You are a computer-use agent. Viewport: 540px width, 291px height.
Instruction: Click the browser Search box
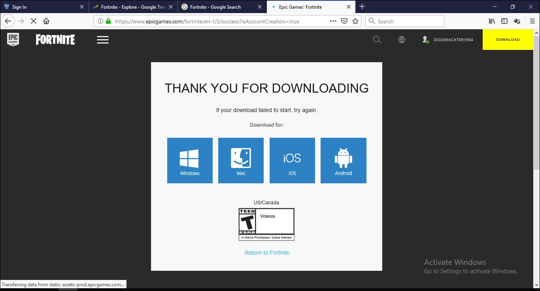[405, 21]
